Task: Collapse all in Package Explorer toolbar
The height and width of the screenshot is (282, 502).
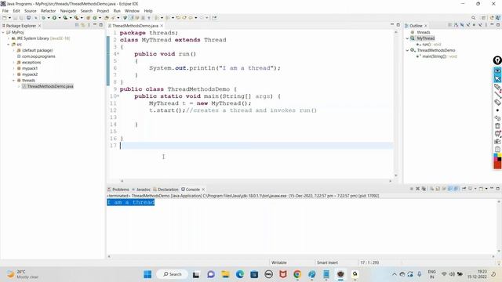Action: coord(77,25)
